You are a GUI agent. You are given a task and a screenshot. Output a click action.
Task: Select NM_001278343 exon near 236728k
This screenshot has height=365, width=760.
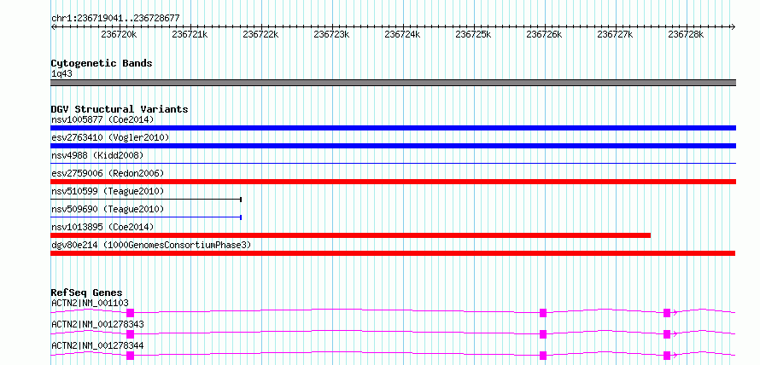click(x=667, y=334)
